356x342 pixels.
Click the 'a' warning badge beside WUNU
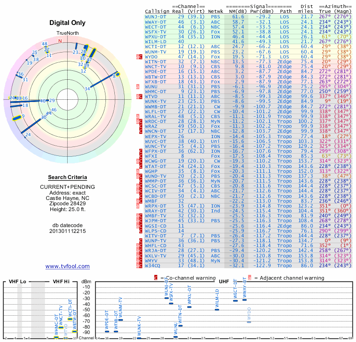(138, 86)
